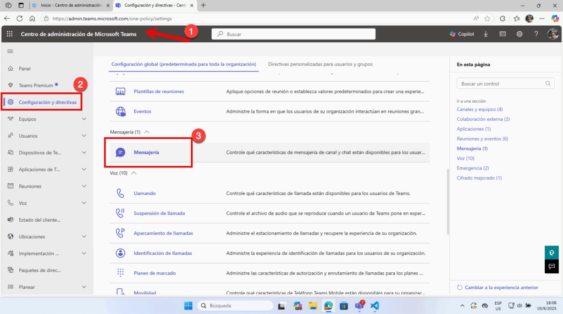This screenshot has width=563, height=314.
Task: Open Copilot from the top bar
Action: 461,34
